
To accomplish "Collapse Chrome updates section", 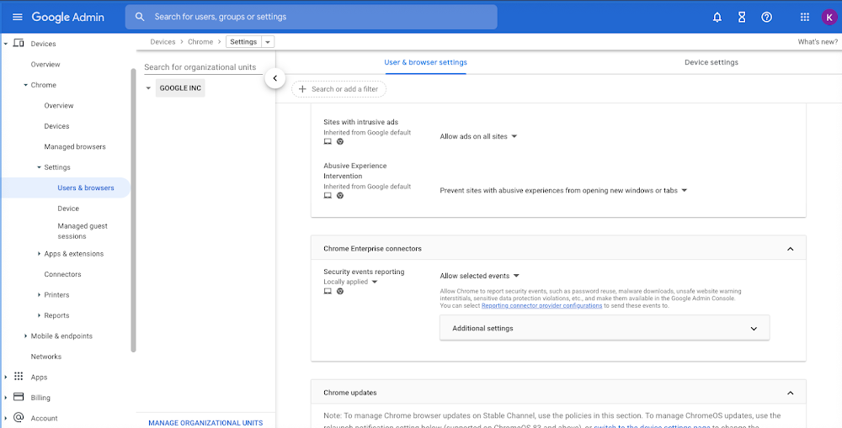I will point(790,393).
